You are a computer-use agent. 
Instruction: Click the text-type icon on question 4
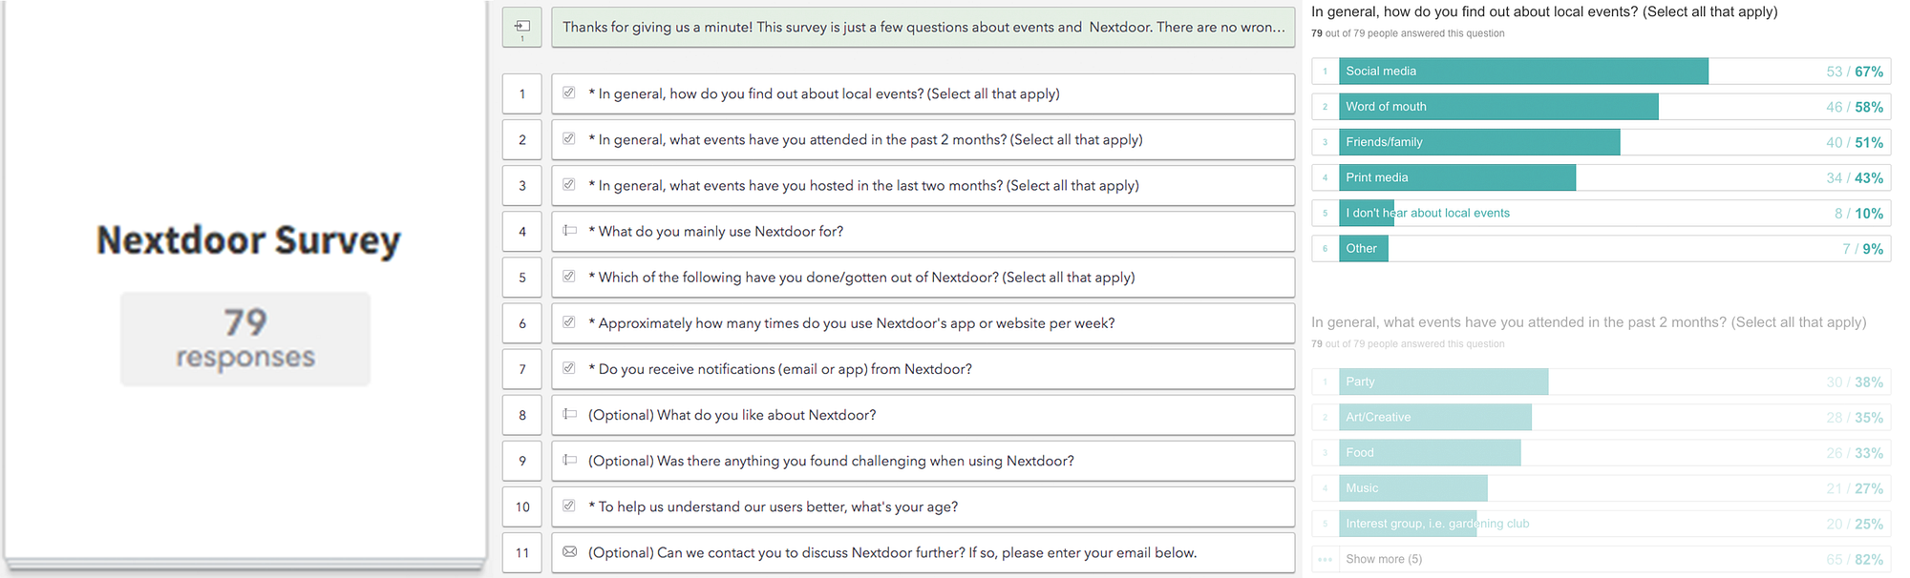point(570,231)
